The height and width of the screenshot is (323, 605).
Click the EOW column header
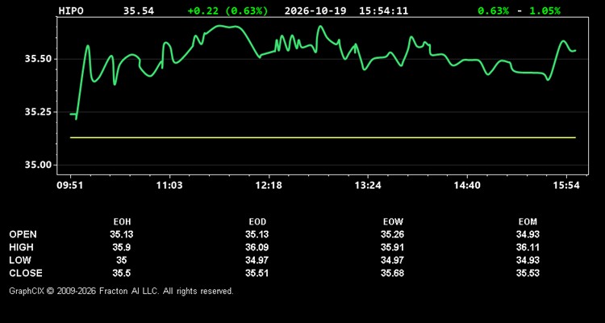[393, 222]
